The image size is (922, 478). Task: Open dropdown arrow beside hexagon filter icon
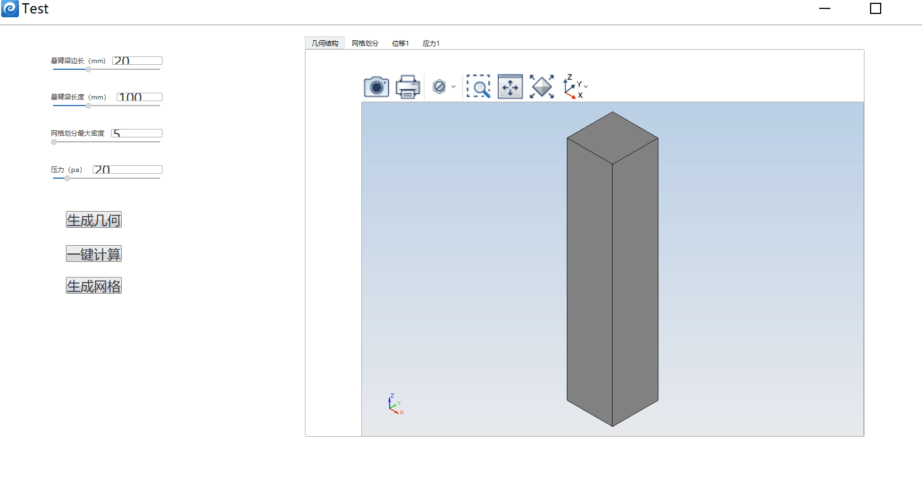(x=453, y=87)
